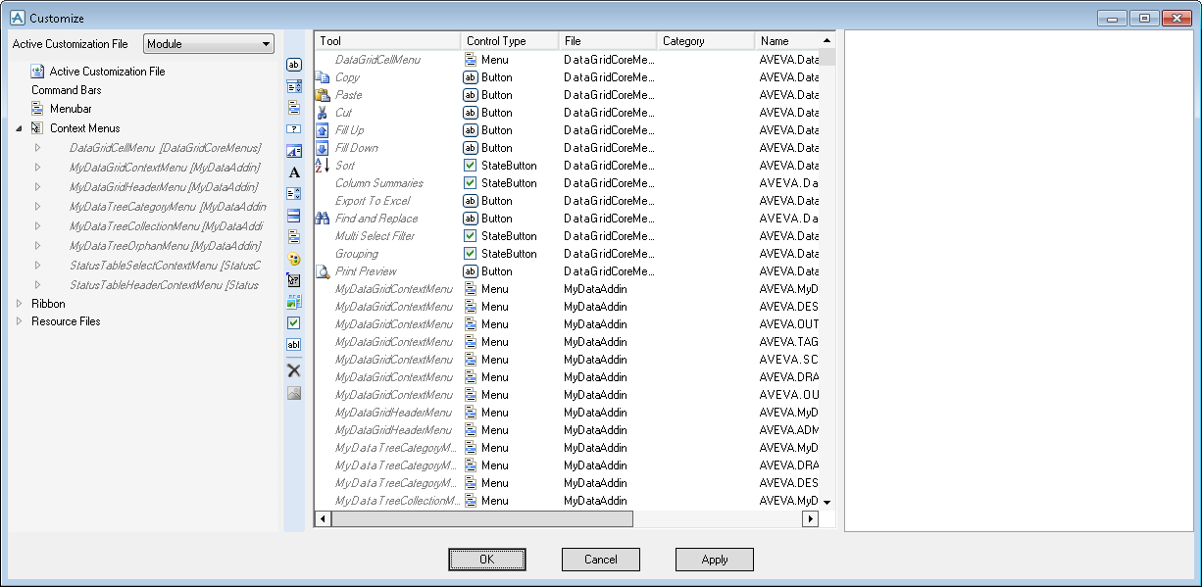Click the Print Preview magnifier icon

(x=322, y=271)
